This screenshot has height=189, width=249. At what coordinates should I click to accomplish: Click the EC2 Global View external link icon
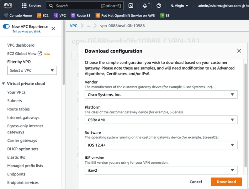point(40,54)
